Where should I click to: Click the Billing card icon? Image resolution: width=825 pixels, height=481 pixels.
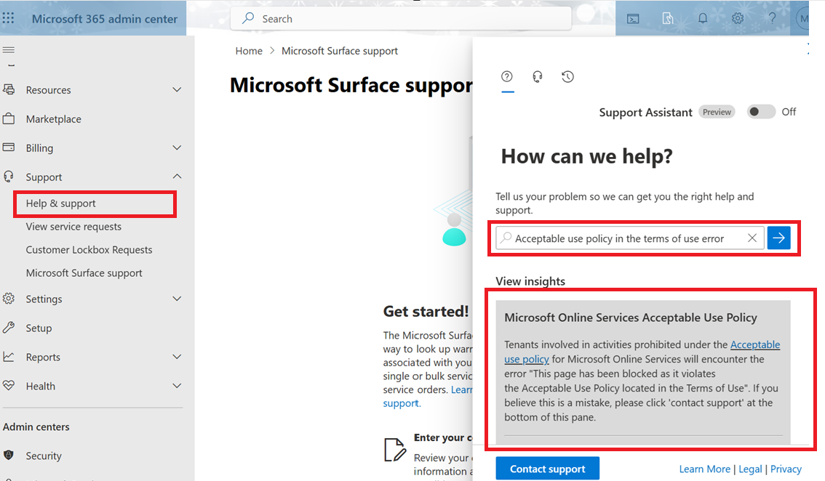point(9,147)
